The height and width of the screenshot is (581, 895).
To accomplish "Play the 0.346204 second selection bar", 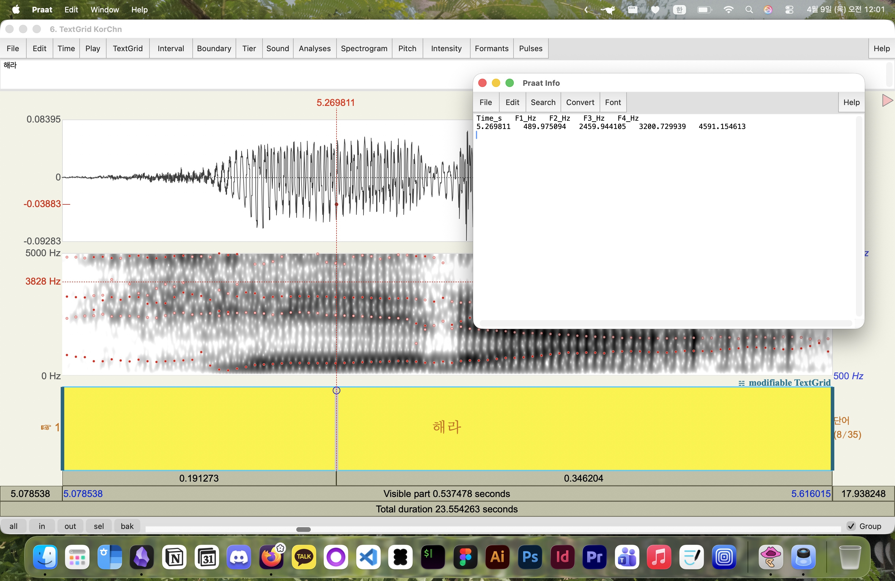I will coord(583,478).
